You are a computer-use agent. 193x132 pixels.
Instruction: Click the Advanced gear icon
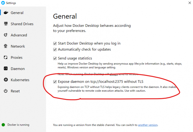coord(6,35)
